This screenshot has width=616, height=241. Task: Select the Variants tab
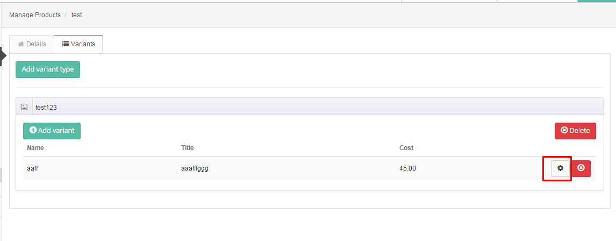[78, 44]
